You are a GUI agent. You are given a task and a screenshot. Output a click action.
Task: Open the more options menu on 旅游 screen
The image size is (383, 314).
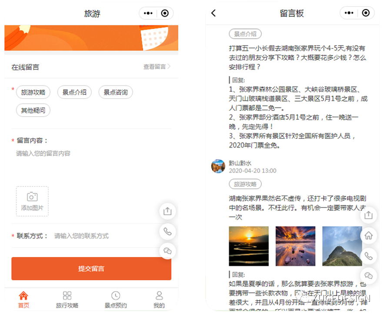coord(148,13)
